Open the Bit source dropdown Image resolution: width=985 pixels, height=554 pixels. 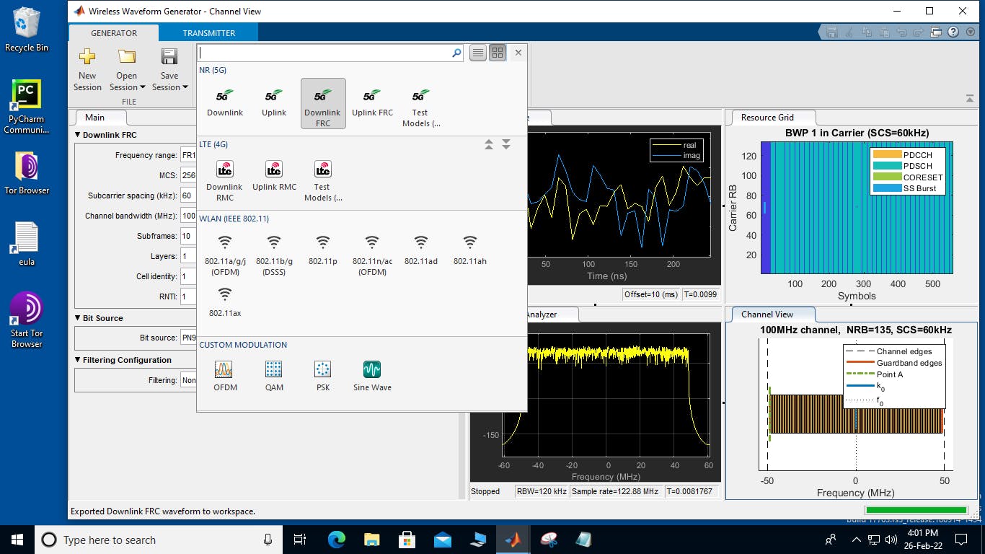click(188, 337)
